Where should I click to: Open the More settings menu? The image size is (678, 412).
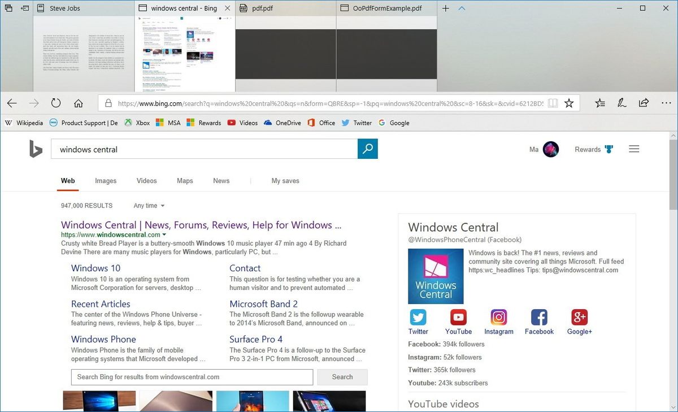(x=666, y=103)
